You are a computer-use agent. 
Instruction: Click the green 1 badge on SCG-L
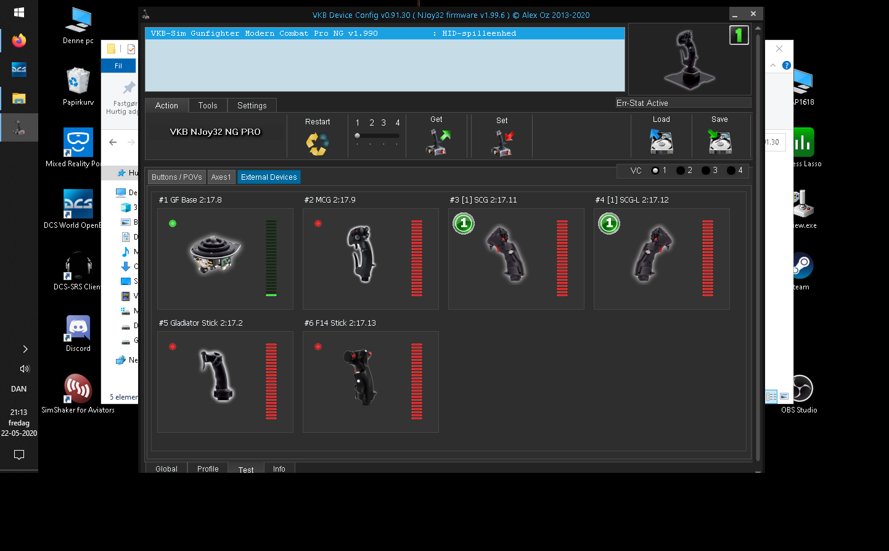609,223
